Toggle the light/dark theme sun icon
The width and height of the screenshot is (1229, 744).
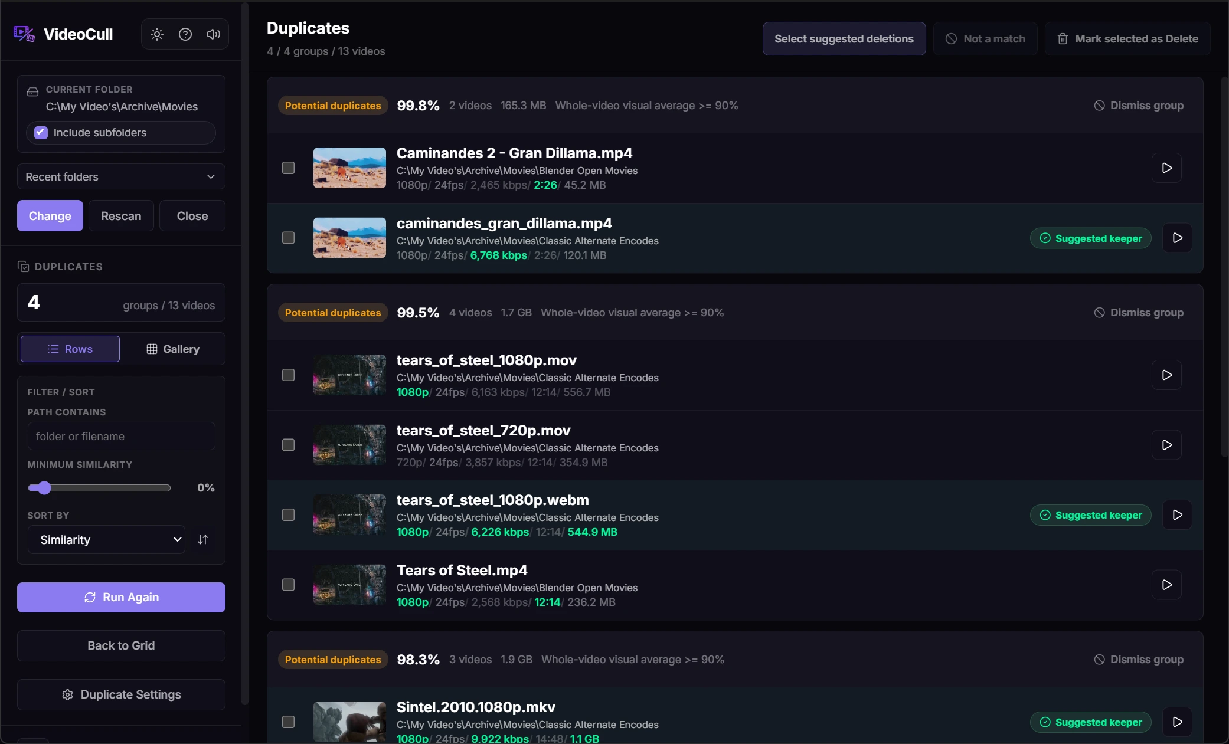click(157, 34)
